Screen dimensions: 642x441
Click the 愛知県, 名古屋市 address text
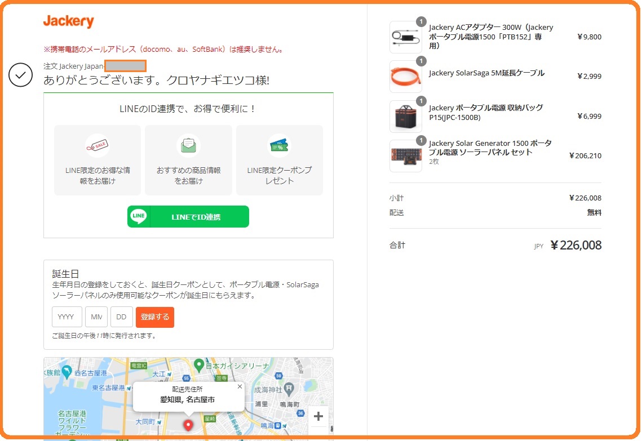(x=187, y=400)
